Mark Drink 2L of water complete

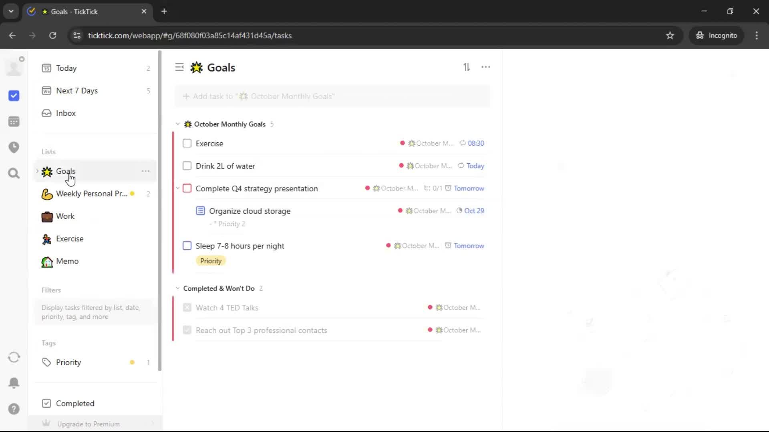click(187, 166)
